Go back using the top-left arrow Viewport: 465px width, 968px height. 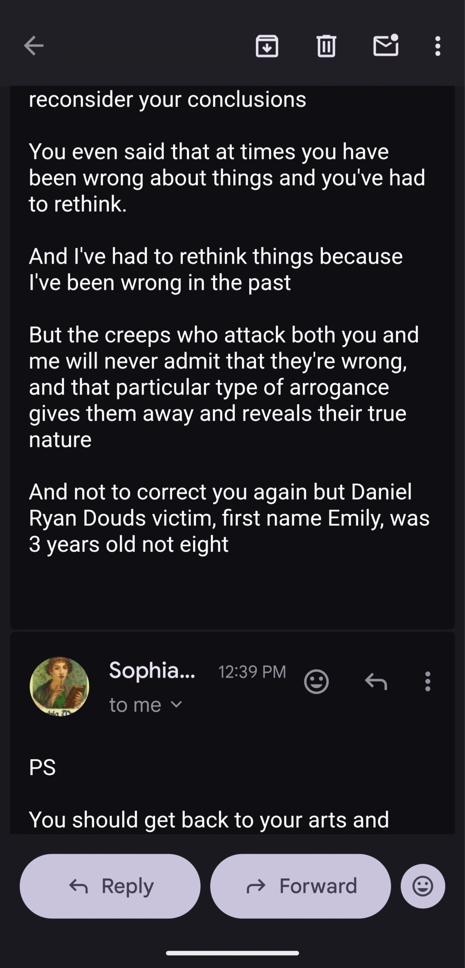(34, 46)
